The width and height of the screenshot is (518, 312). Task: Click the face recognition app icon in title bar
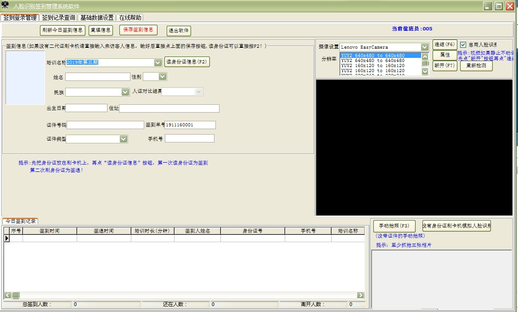(6, 6)
